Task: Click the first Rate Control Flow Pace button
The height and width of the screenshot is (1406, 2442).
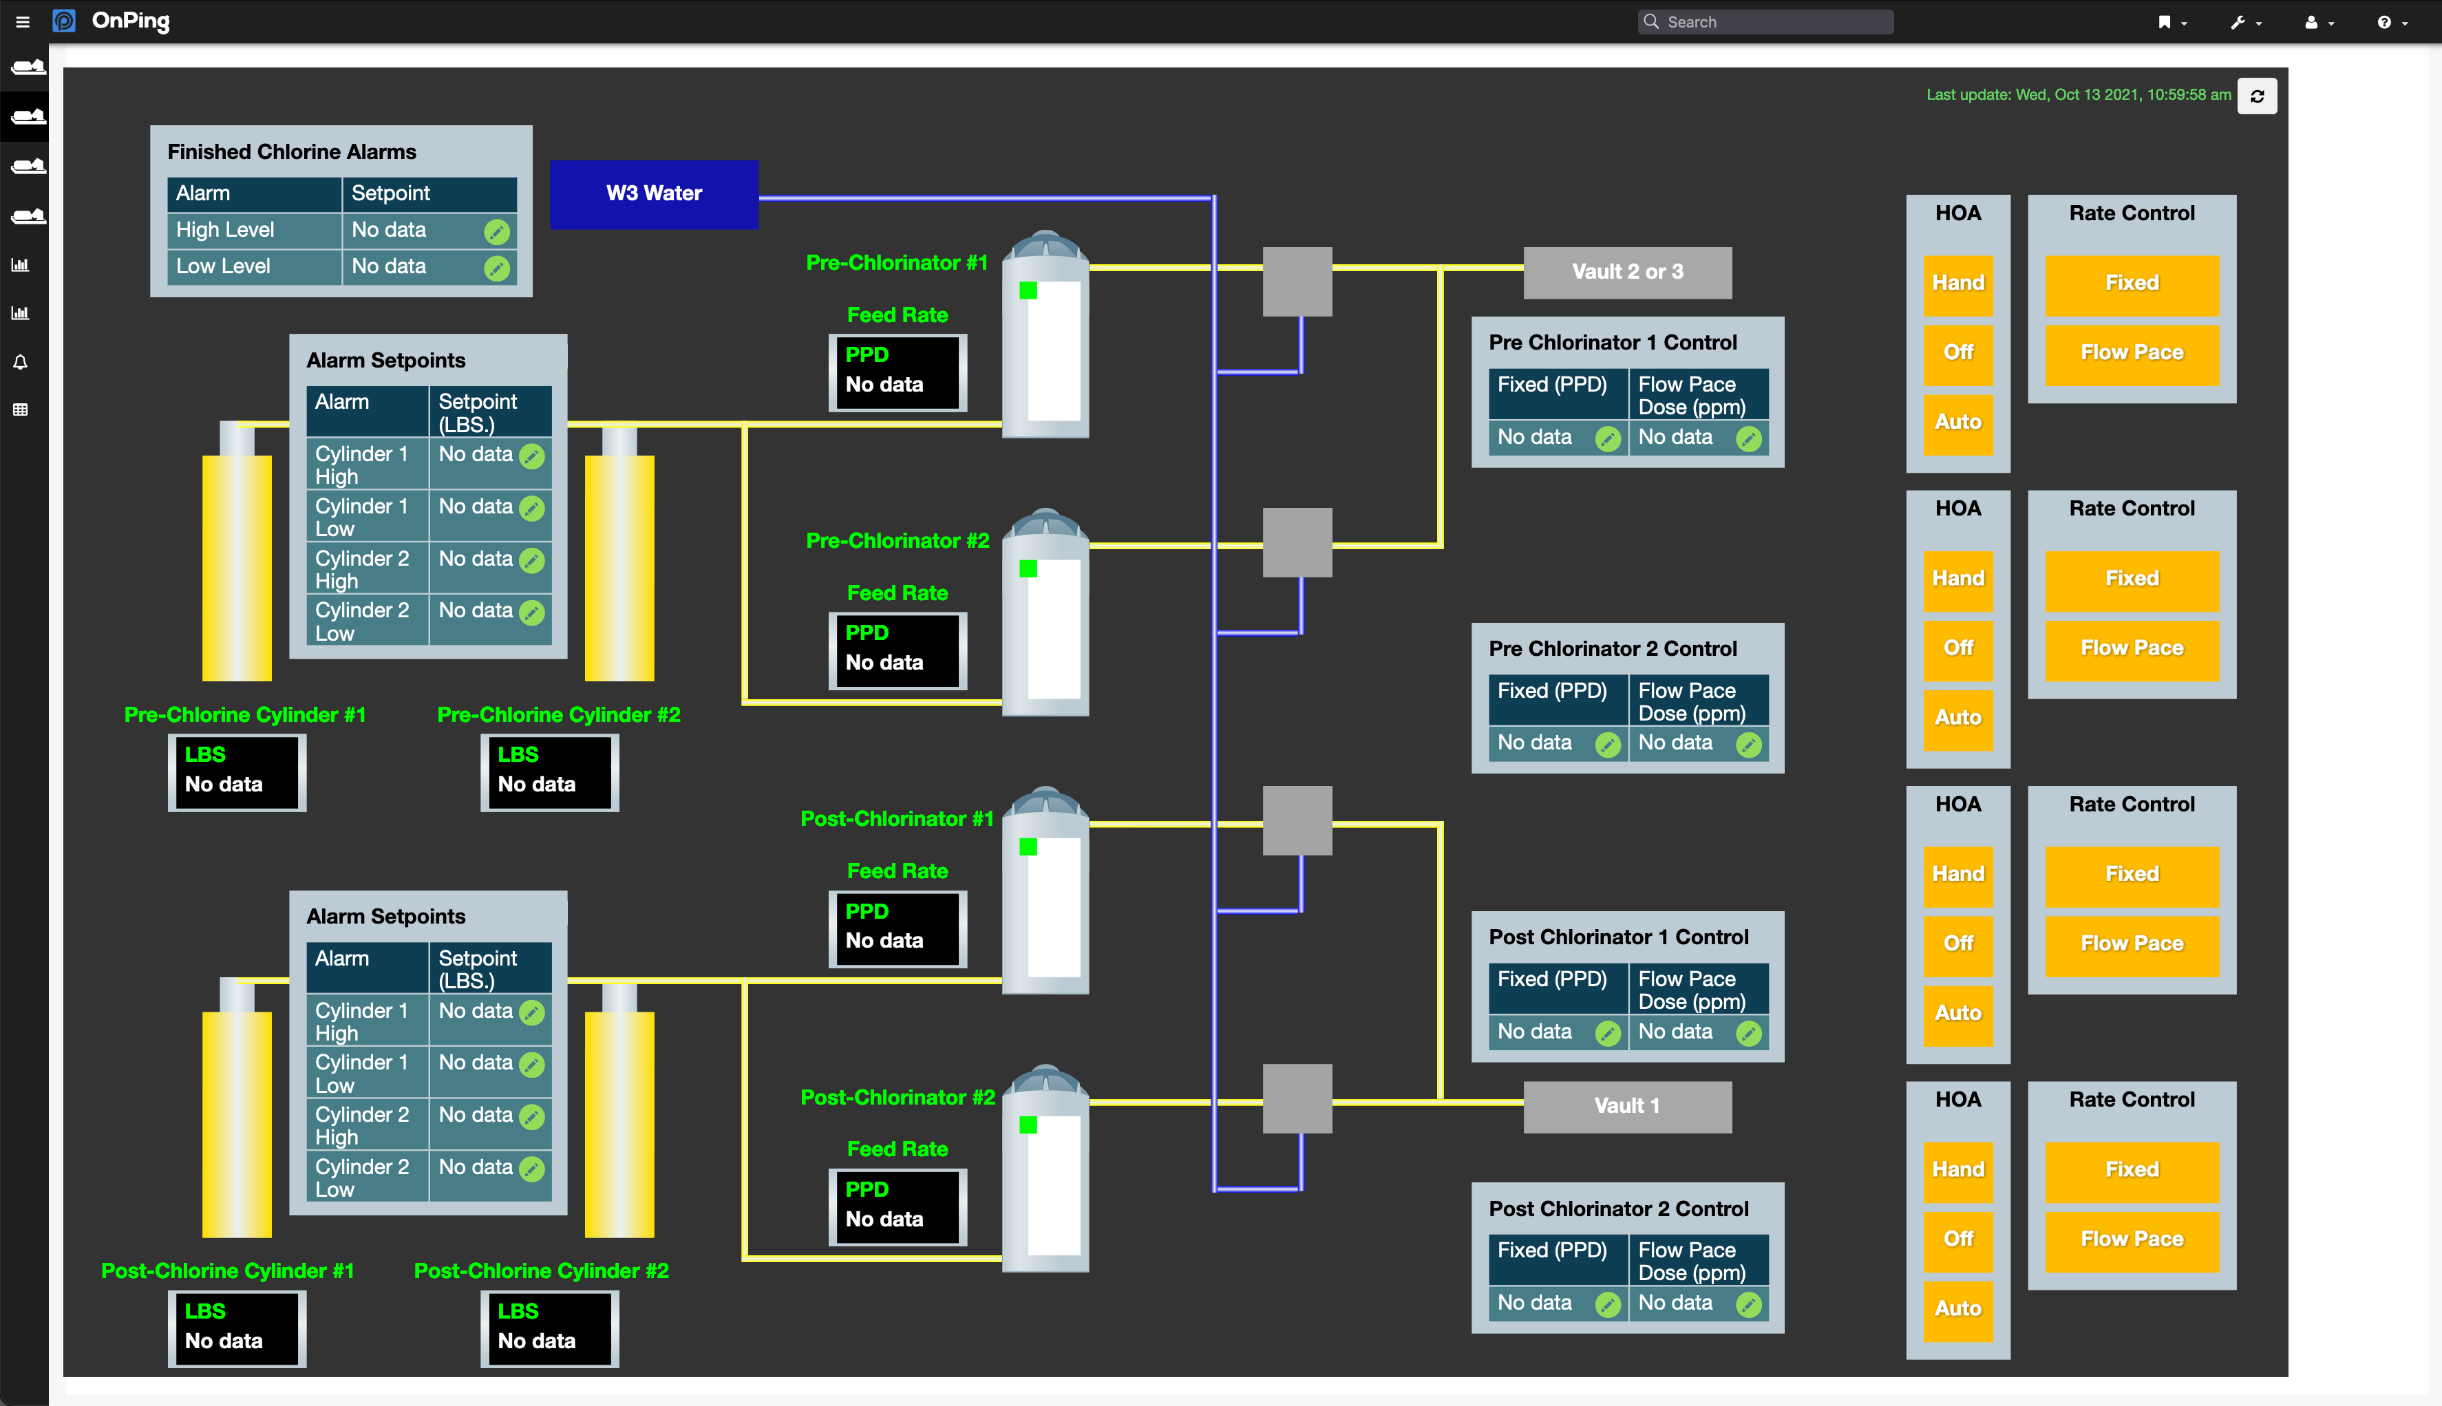Action: (2131, 354)
